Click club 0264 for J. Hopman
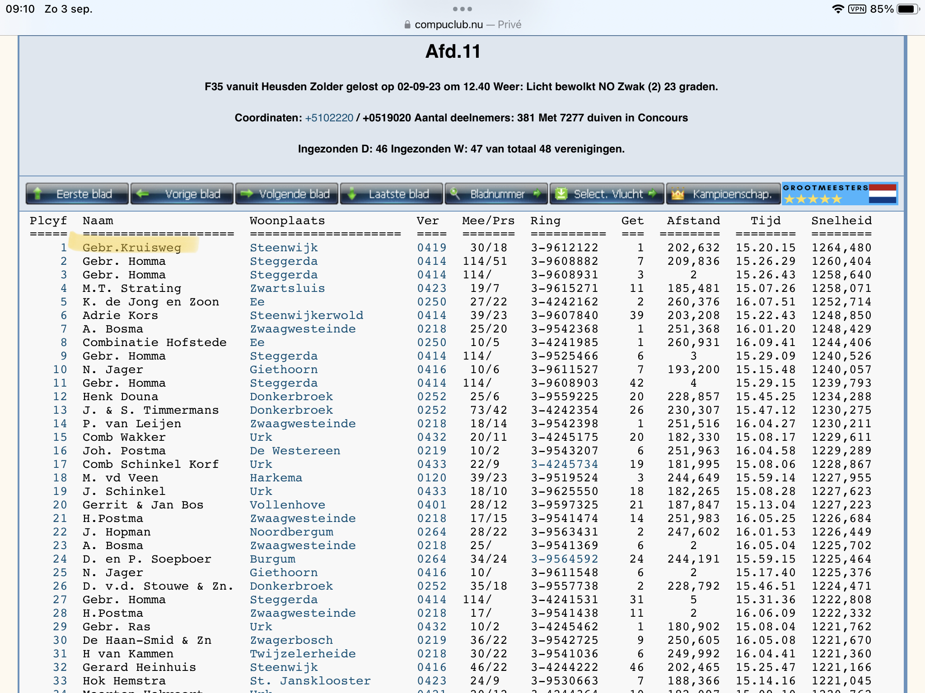Screen dimensions: 925x693 432,532
